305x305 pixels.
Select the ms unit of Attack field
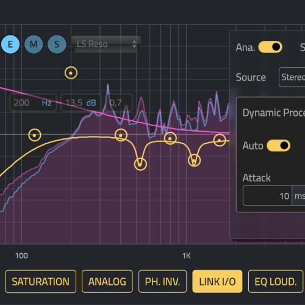(x=299, y=196)
